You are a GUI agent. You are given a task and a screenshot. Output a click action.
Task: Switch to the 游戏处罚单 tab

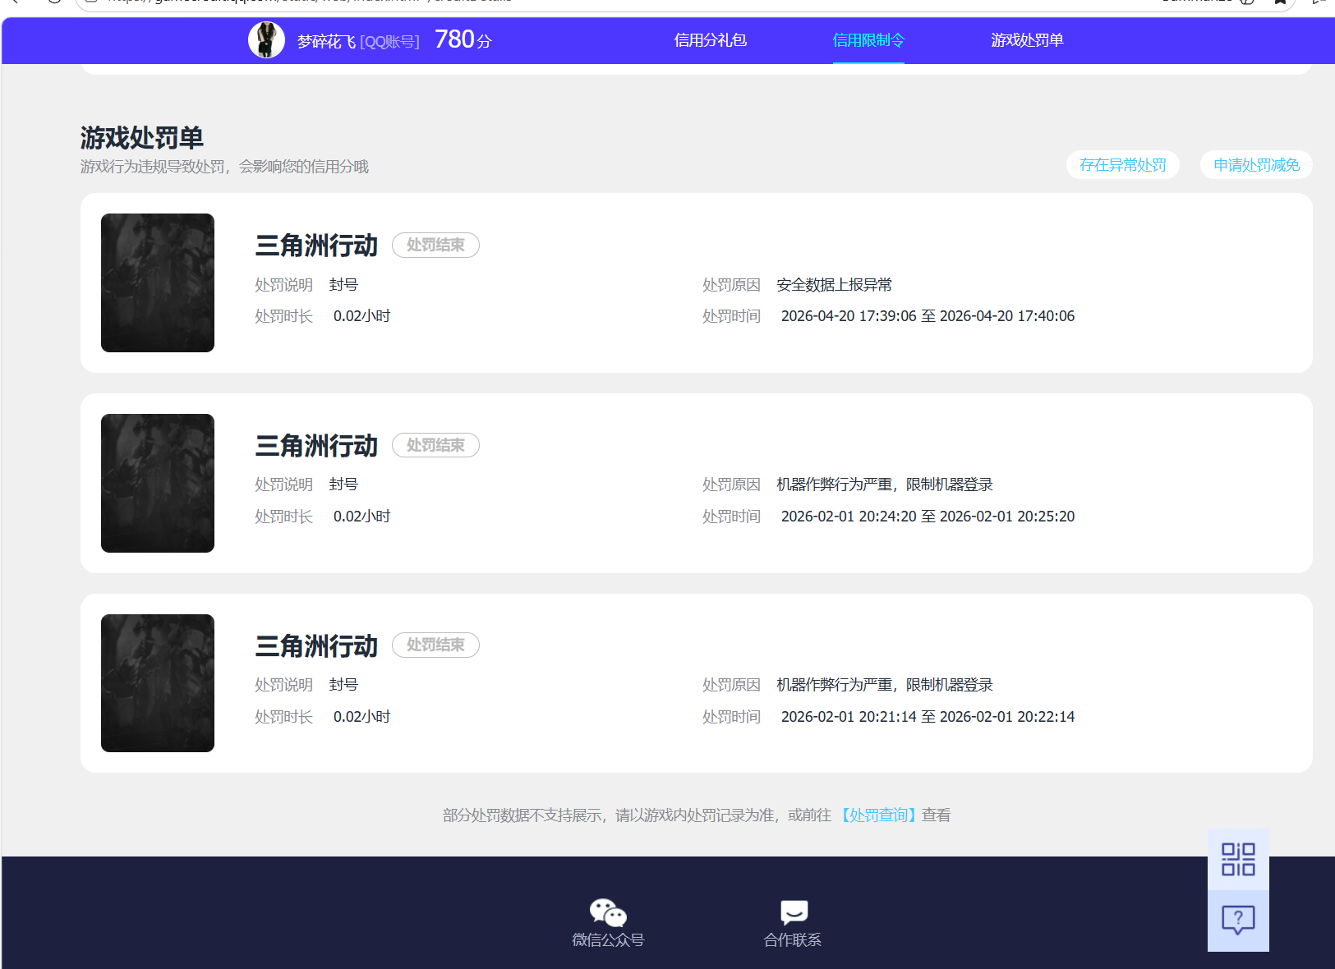[1027, 40]
